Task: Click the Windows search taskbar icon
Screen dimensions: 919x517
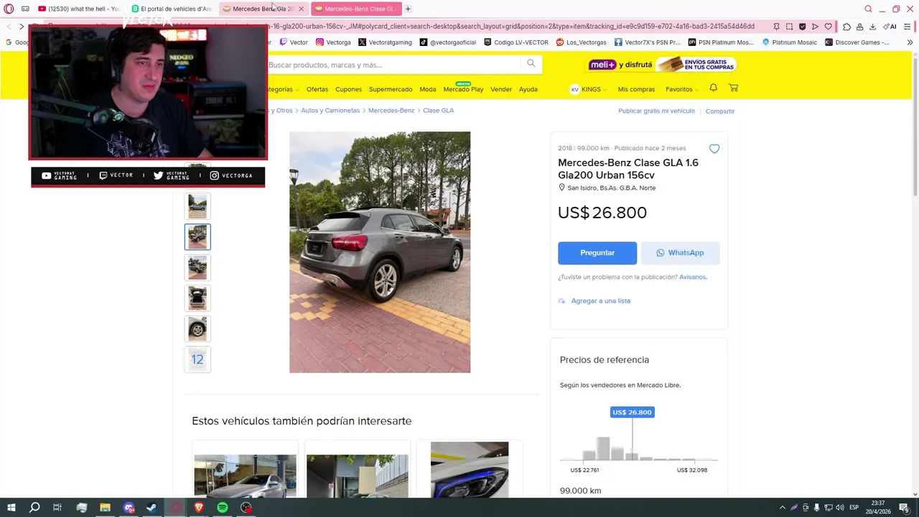Action: pyautogui.click(x=34, y=508)
